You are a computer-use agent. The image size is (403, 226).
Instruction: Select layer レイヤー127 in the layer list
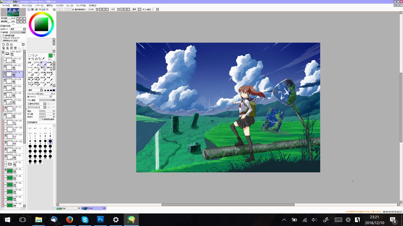tap(17, 60)
